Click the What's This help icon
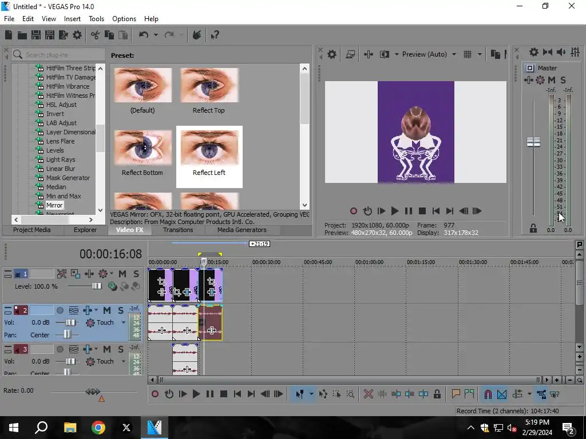 (215, 35)
